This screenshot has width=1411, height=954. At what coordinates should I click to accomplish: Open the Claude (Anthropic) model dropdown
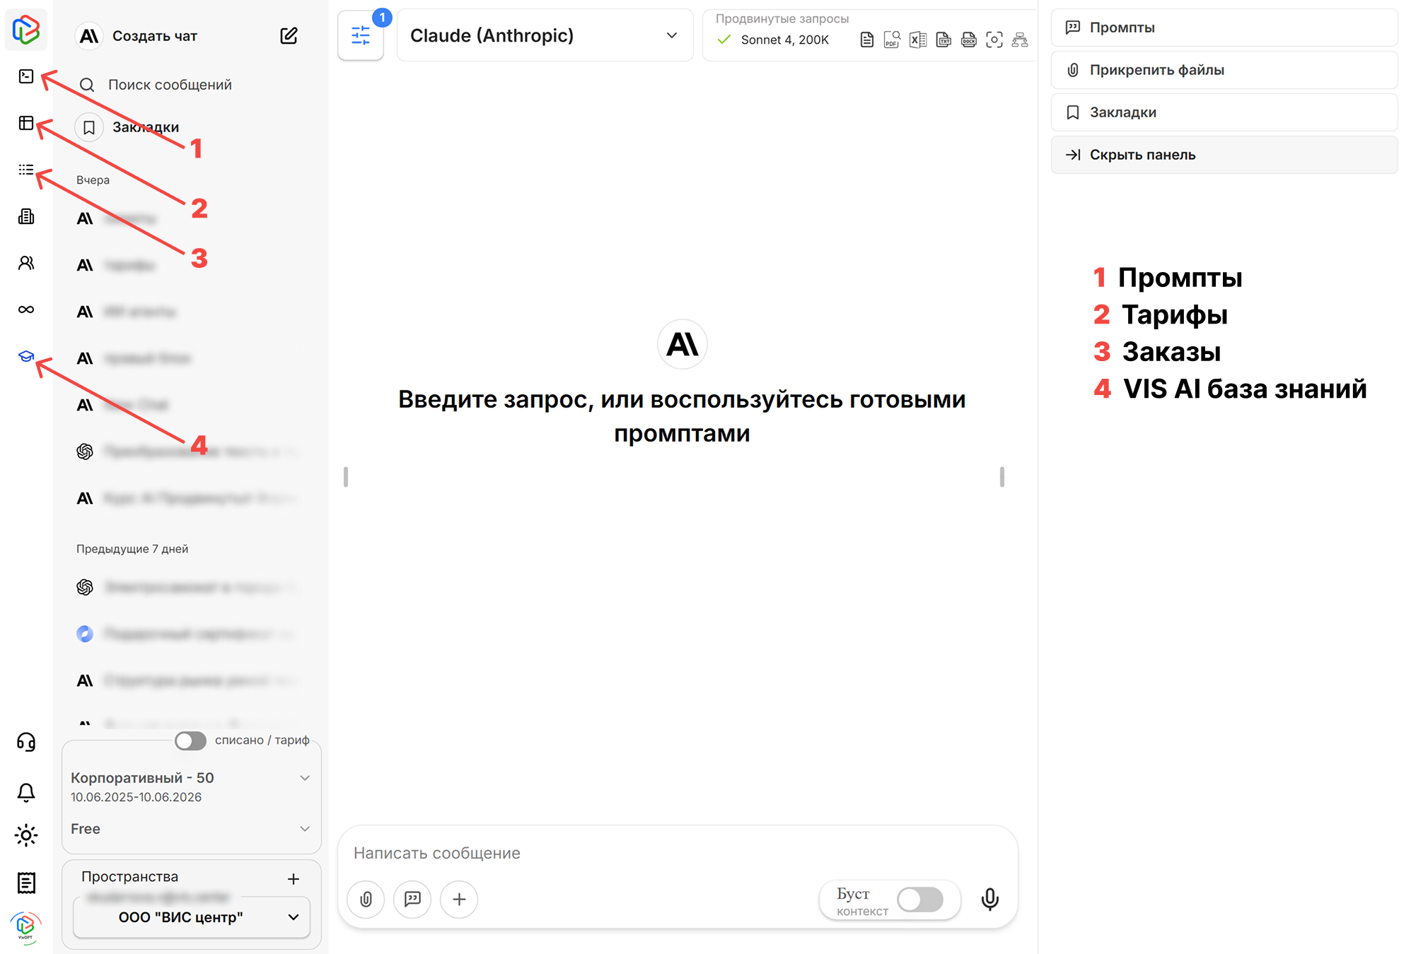[545, 35]
